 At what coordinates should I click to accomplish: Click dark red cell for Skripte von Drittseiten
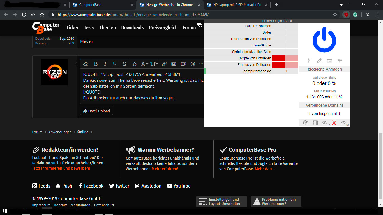pos(278,58)
